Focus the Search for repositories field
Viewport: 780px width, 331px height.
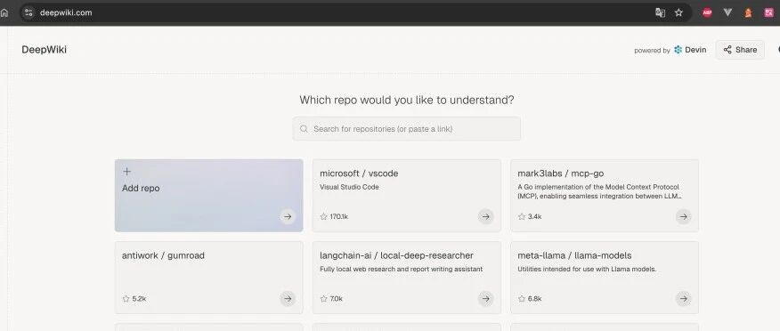tap(406, 129)
